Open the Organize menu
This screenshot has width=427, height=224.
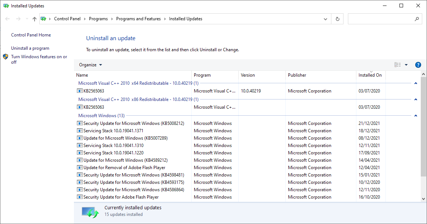pyautogui.click(x=90, y=65)
